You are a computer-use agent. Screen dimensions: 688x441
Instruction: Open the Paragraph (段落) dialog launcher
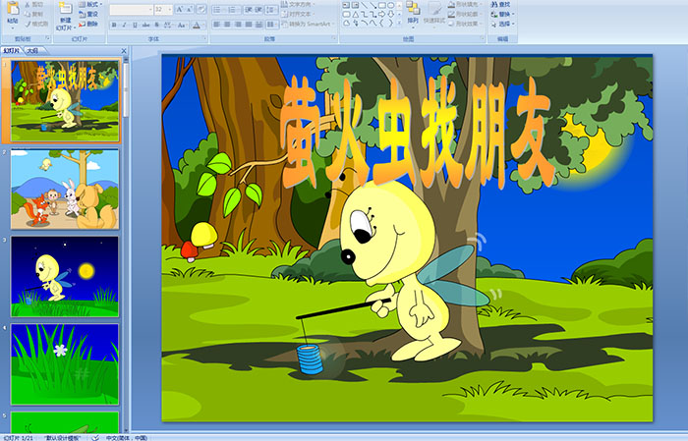(333, 38)
